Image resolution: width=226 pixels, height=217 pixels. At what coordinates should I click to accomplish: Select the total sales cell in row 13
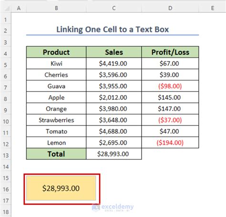[x=114, y=154]
